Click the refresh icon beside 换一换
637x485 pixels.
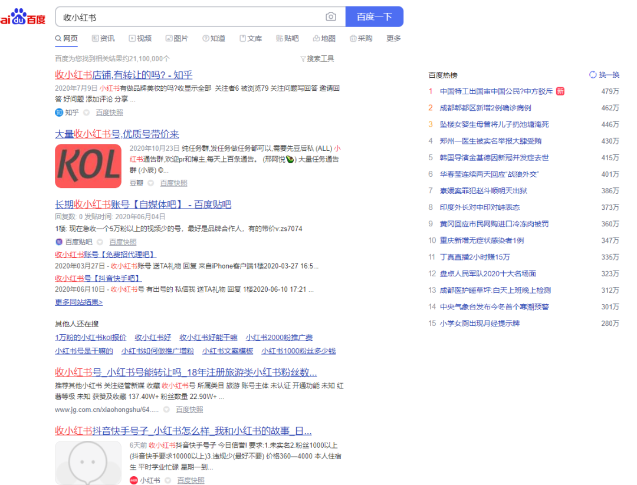click(593, 75)
